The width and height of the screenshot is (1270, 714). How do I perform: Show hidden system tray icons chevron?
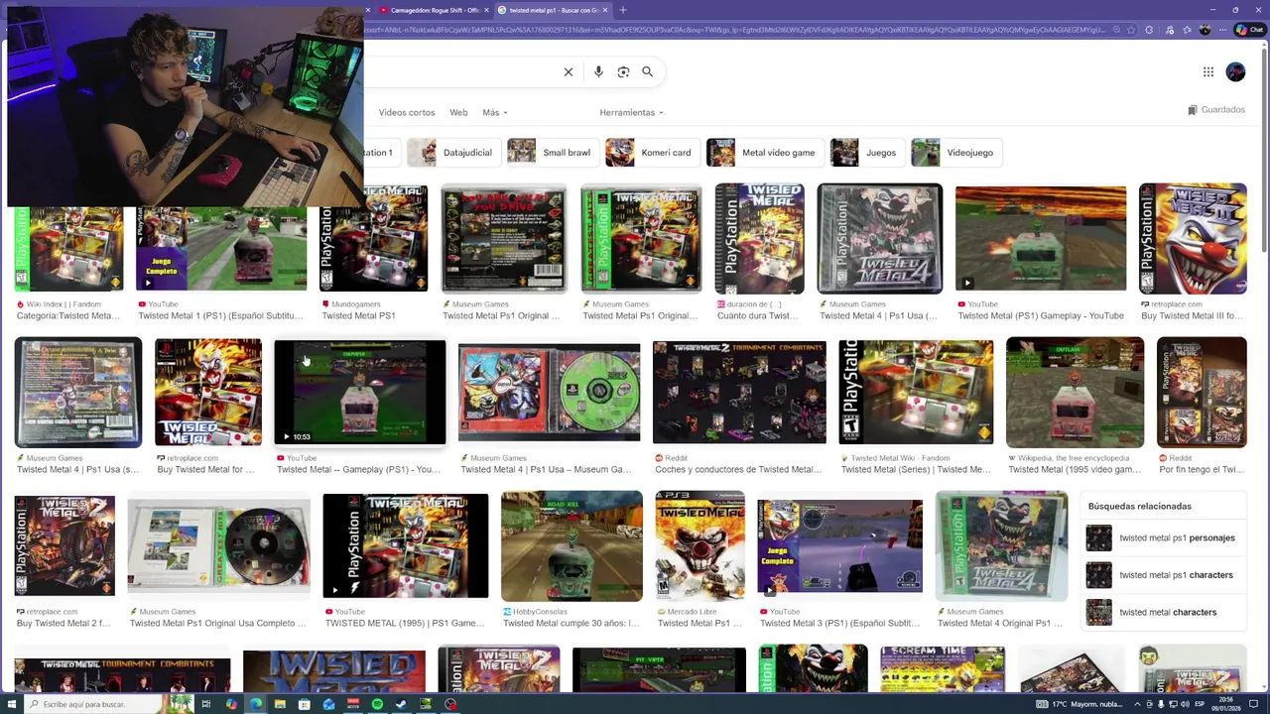(x=1136, y=704)
